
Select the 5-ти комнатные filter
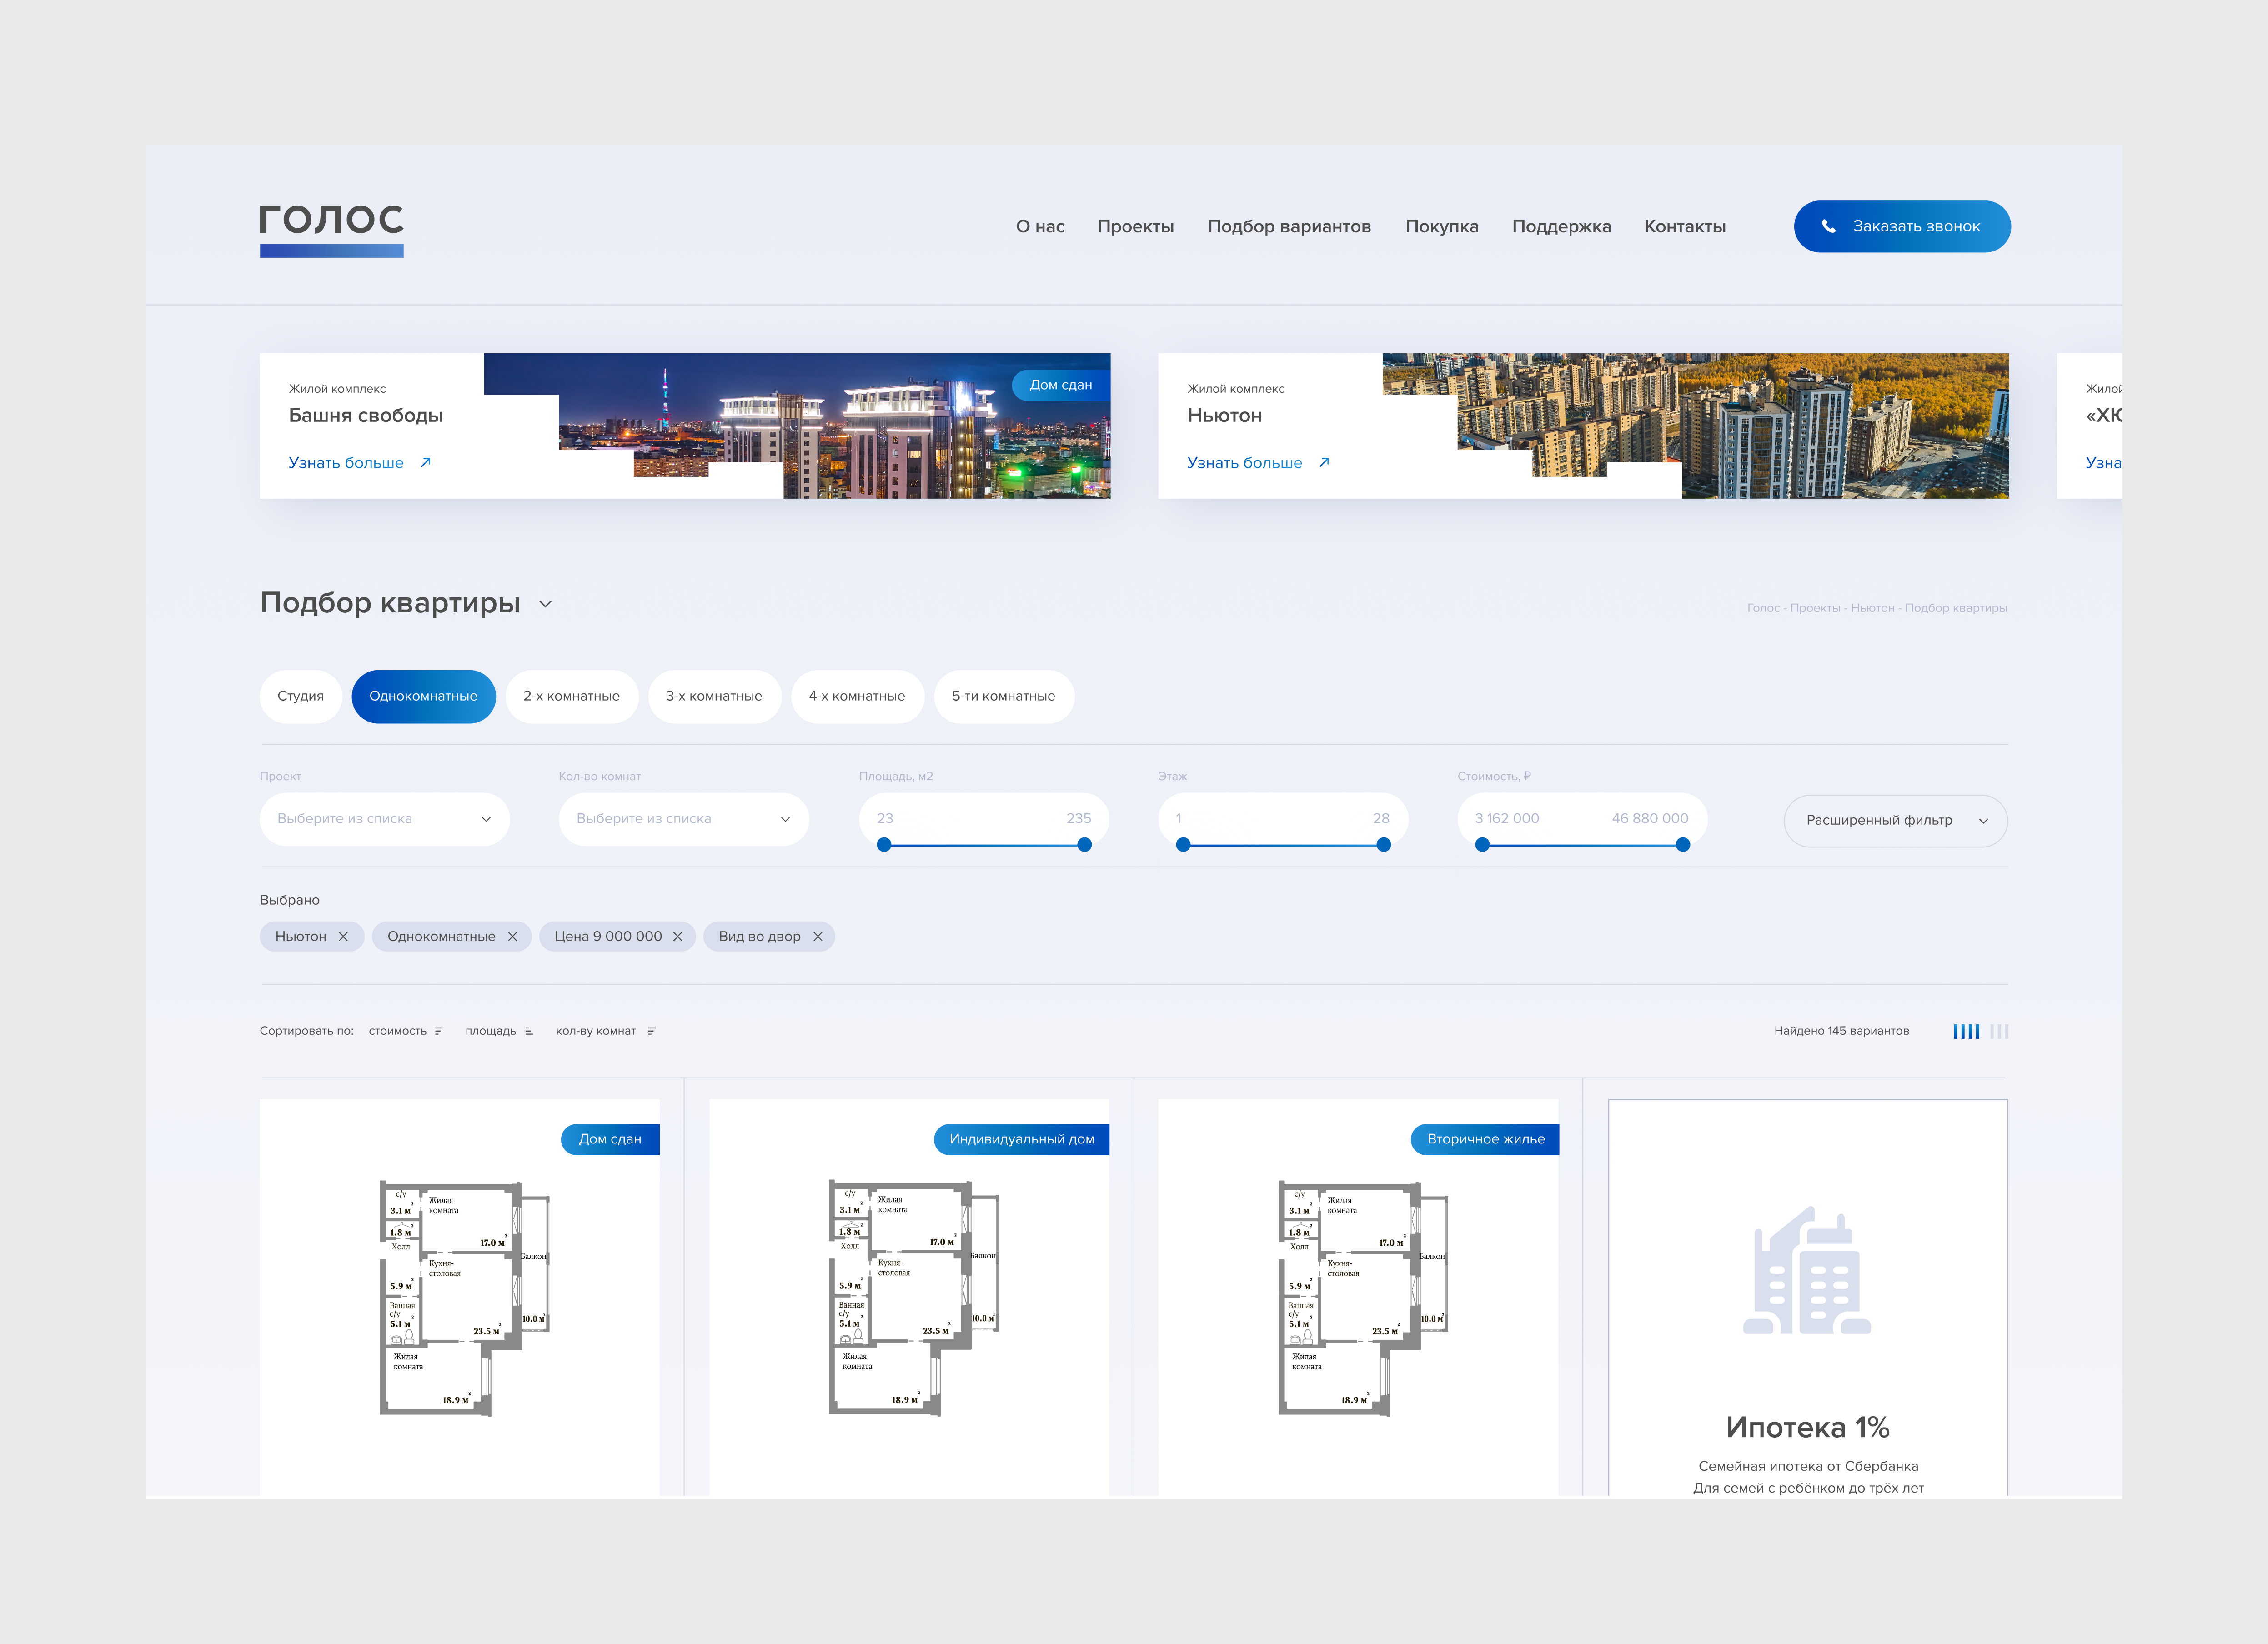coord(1003,696)
